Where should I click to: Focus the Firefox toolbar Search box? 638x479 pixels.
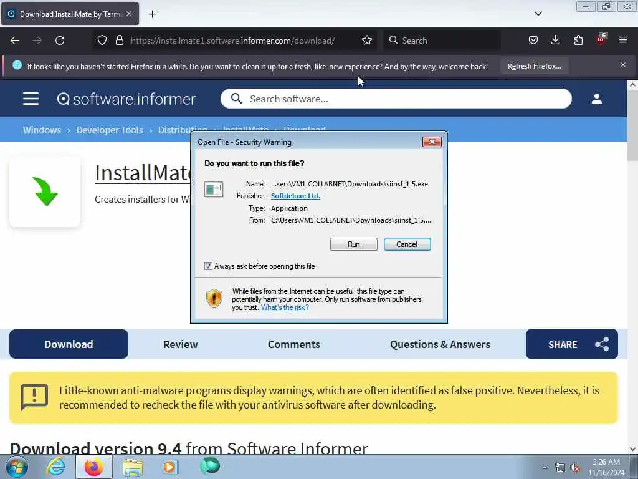click(442, 41)
